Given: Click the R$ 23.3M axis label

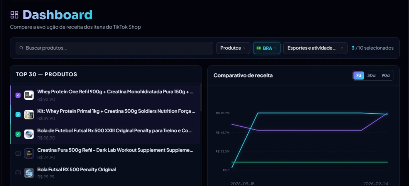Looking at the screenshot, I should tap(222, 151).
